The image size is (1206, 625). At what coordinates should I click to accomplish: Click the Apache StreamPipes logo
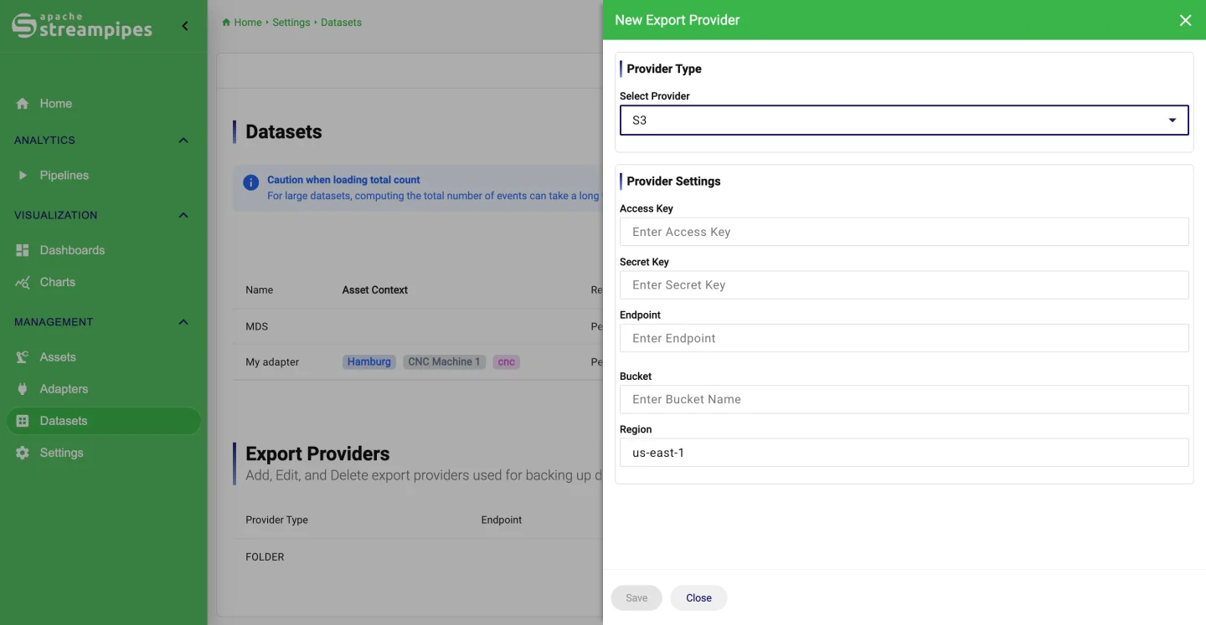pyautogui.click(x=82, y=25)
